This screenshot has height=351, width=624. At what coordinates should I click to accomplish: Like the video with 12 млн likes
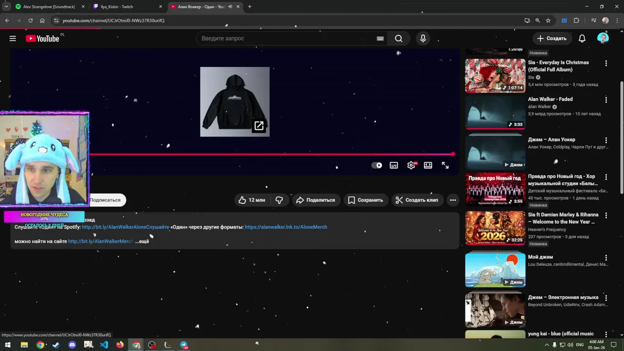(252, 200)
